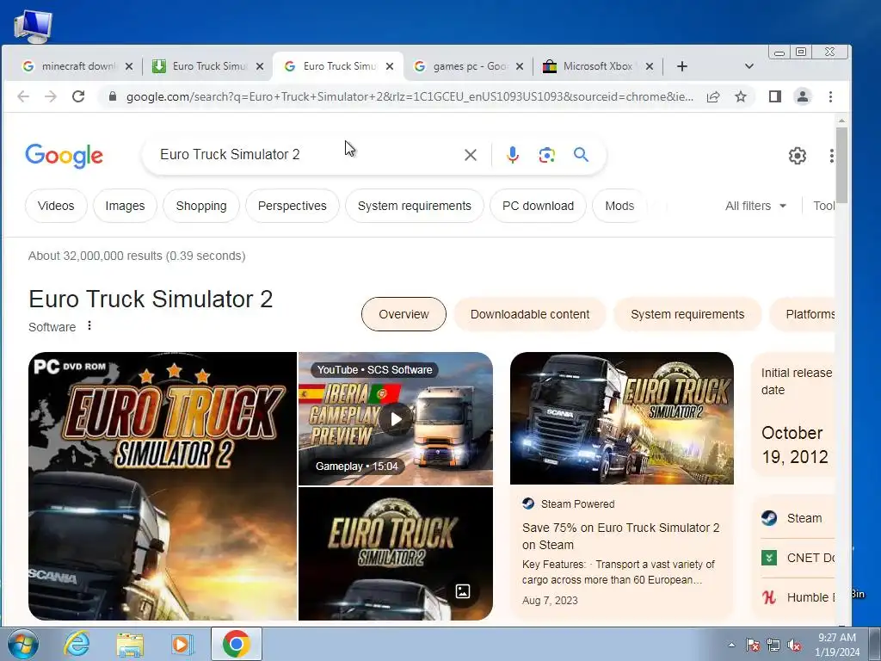Click the CNET Download icon
Screen dimensions: 881x661
tap(769, 558)
